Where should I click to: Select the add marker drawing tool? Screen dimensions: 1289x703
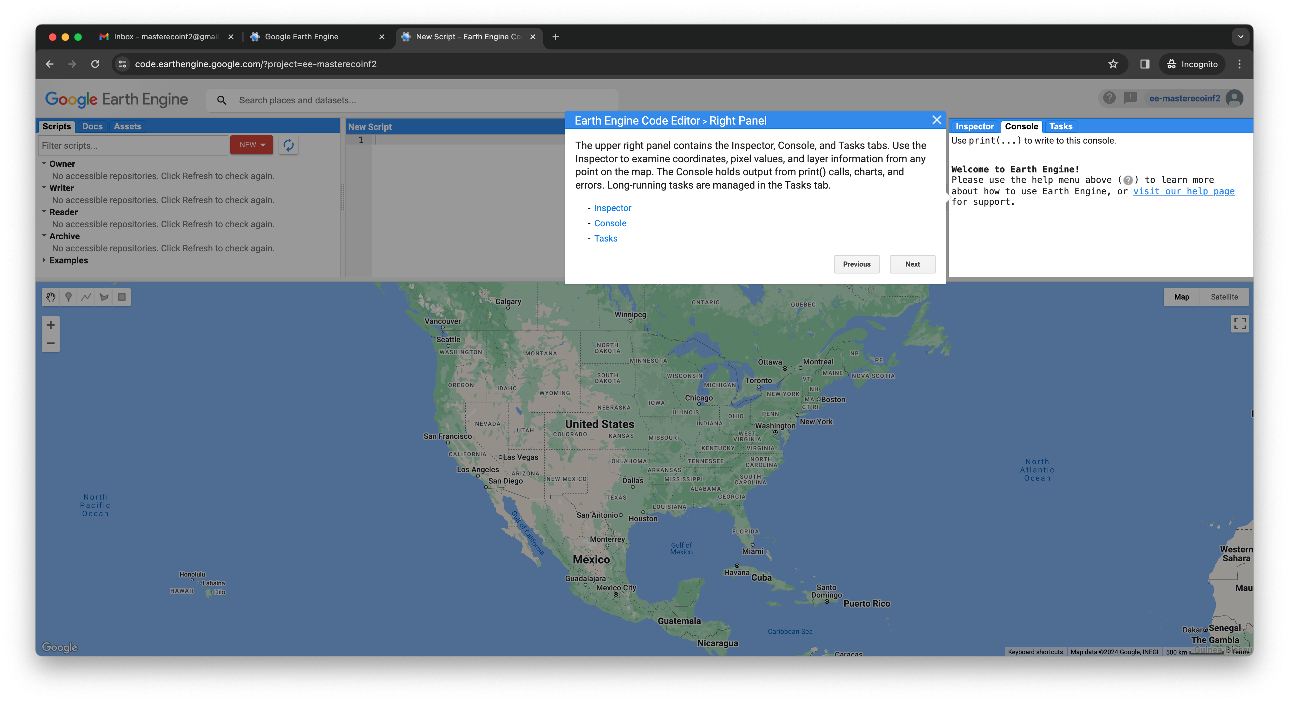coord(69,297)
